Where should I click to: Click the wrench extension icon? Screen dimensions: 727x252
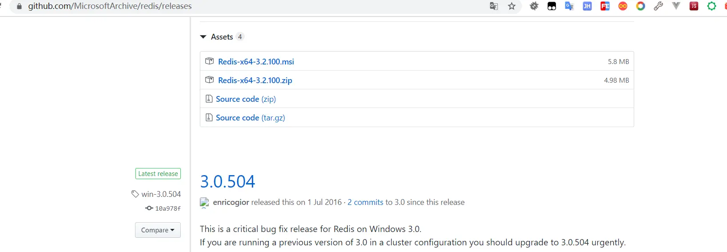[658, 6]
